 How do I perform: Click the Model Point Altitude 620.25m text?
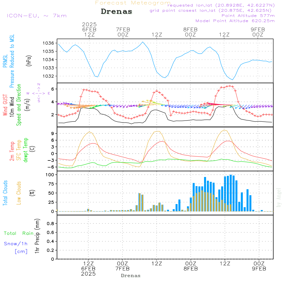coord(235,21)
